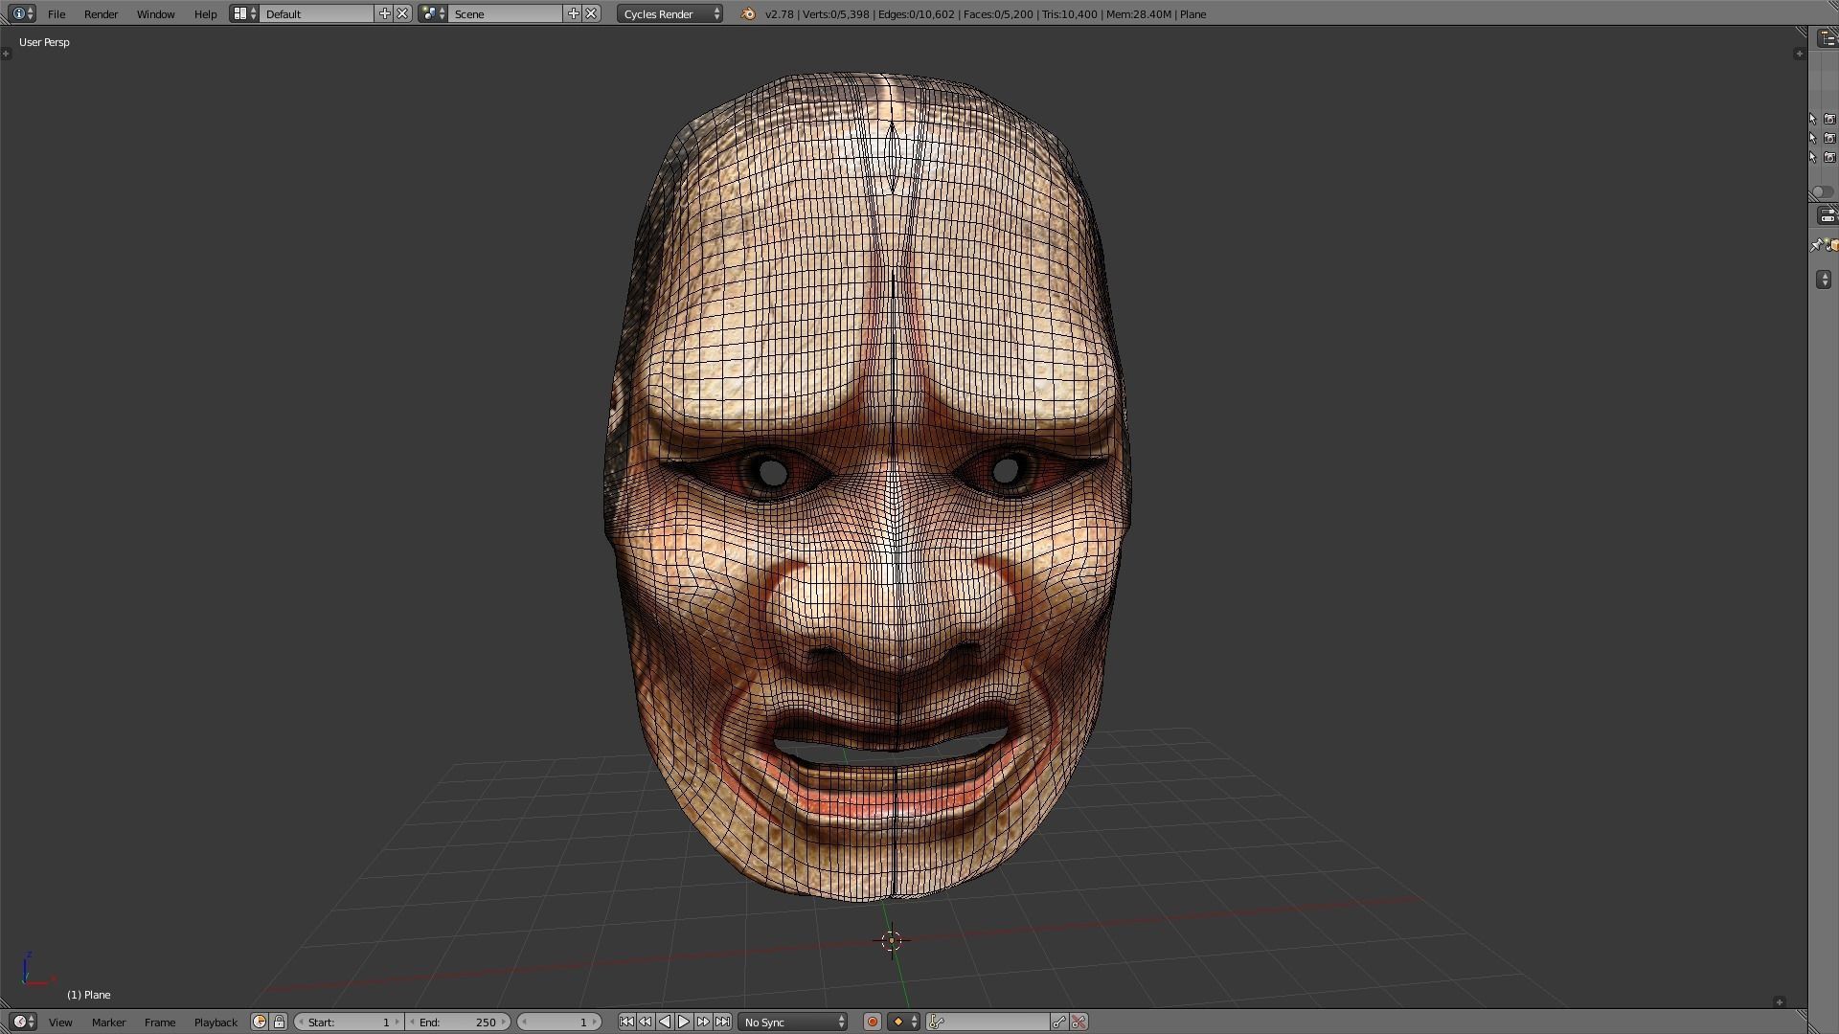Open the Marker menu
The image size is (1839, 1034).
click(x=108, y=1023)
